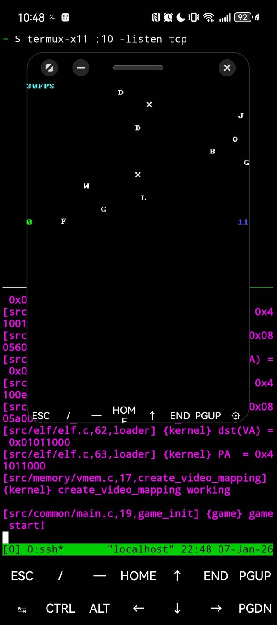277x625 pixels.
Task: Tap the drag handle bar atop the floating window
Action: click(x=138, y=68)
